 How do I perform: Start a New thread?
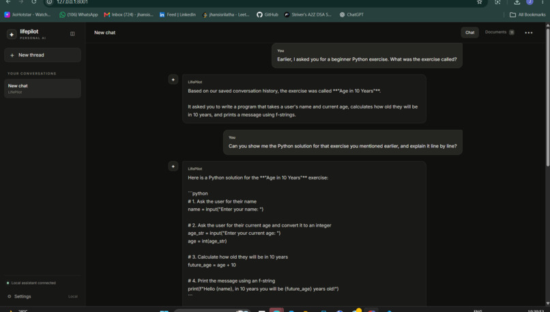pos(42,55)
